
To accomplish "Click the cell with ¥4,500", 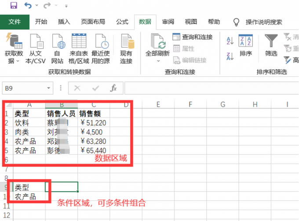I will click(94, 132).
